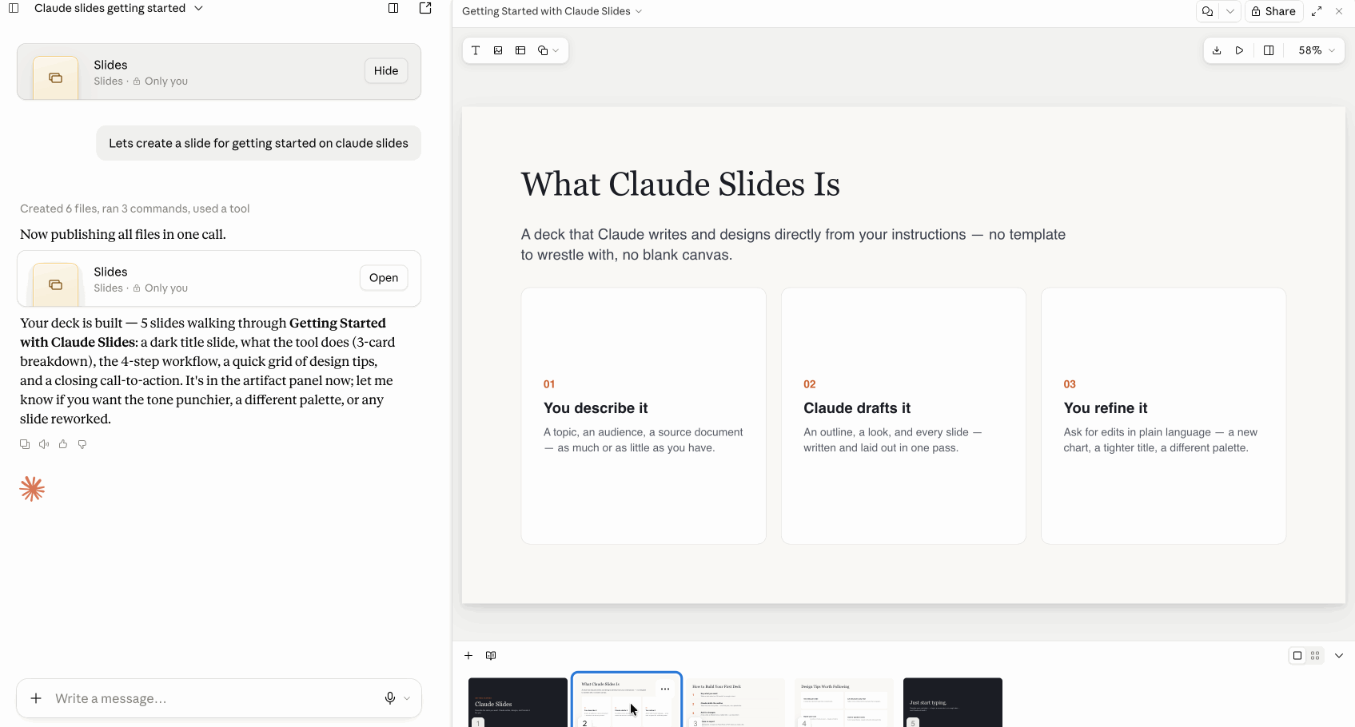Viewport: 1355px width, 727px height.
Task: Click the slide subtitle paragraph text
Action: click(x=793, y=244)
